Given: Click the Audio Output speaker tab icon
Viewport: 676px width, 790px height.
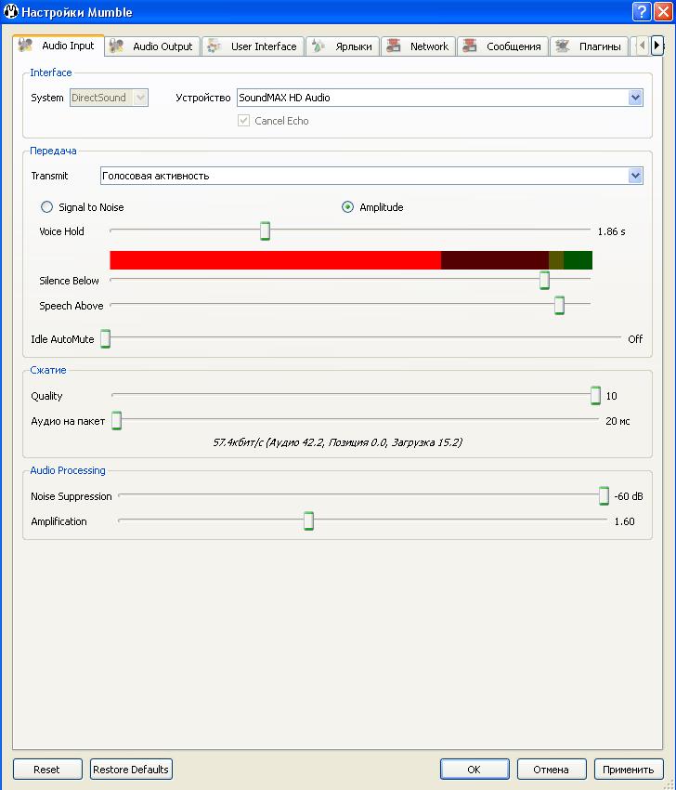Looking at the screenshot, I should pyautogui.click(x=116, y=46).
